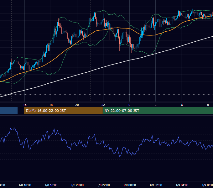The width and height of the screenshot is (213, 188).
Task: Click hour label 6 on price chart axis
Action: pyautogui.click(x=208, y=105)
